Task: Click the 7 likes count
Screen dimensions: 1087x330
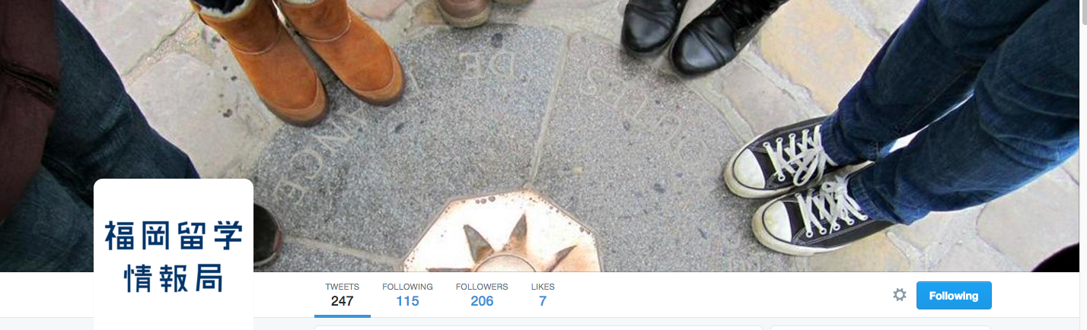Action: coord(543,301)
